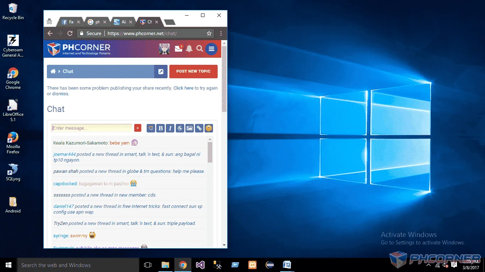The height and width of the screenshot is (272, 485).
Task: Insert a link in the chat message
Action: click(199, 128)
